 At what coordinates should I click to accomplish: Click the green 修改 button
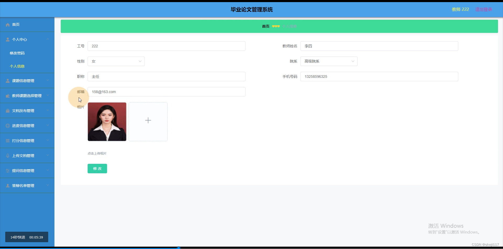(x=97, y=169)
